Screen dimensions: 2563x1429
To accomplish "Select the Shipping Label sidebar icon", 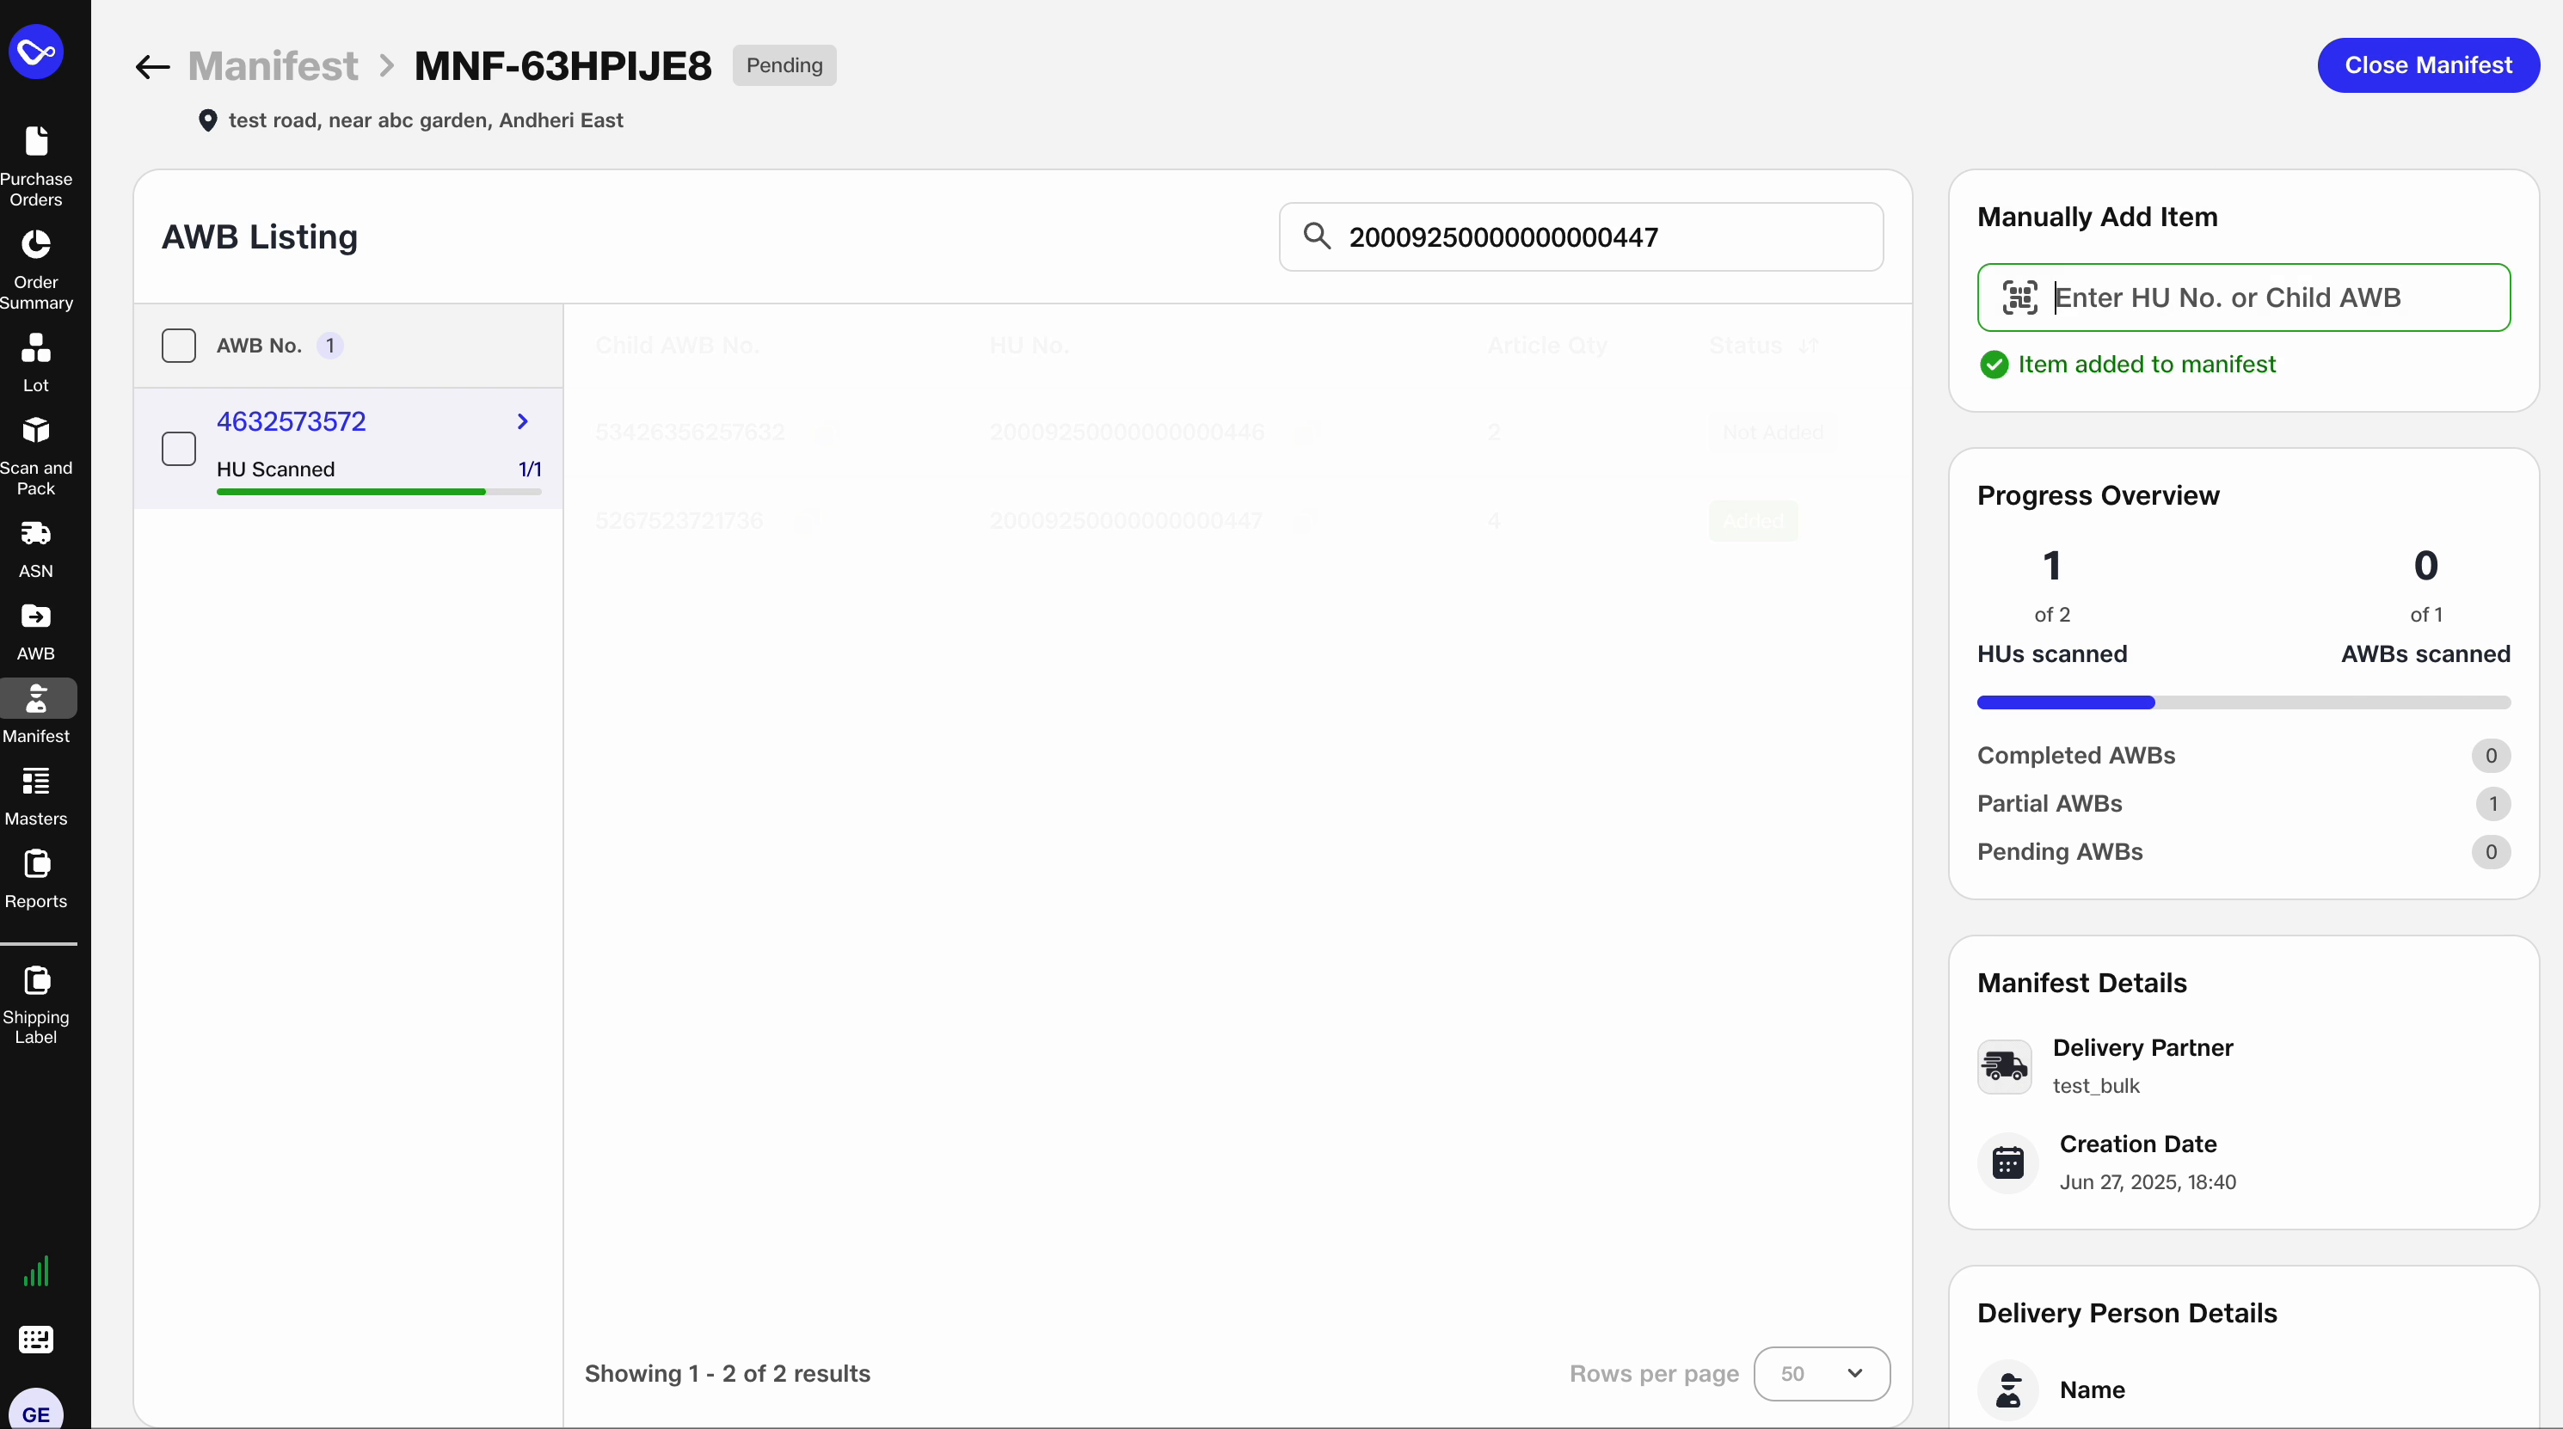I will click(37, 1004).
